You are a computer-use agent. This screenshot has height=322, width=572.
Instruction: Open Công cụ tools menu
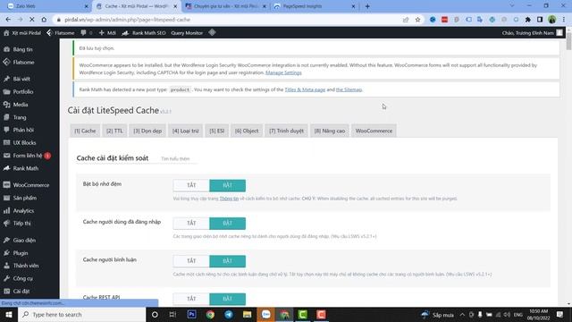point(22,278)
